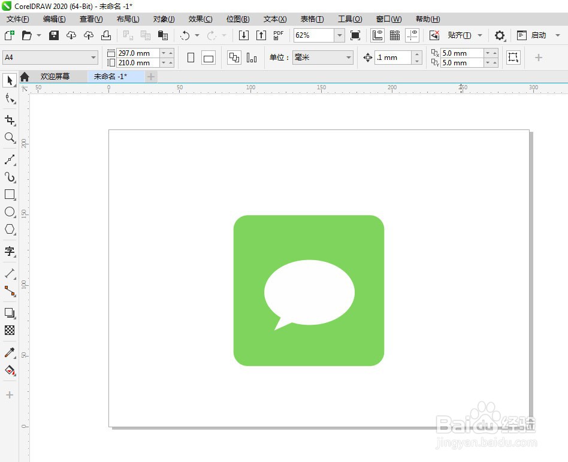Select the Artistic Media tool
The image size is (568, 462).
[x=10, y=177]
